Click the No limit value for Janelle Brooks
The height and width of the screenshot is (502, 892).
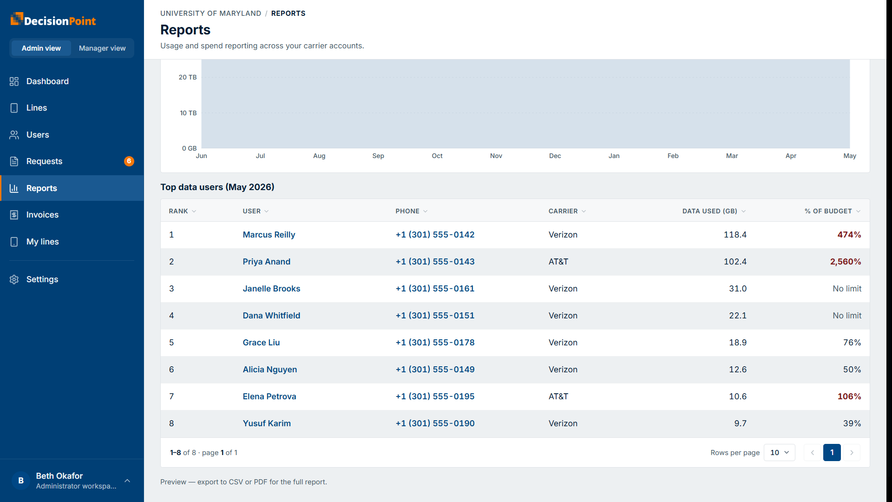(847, 289)
